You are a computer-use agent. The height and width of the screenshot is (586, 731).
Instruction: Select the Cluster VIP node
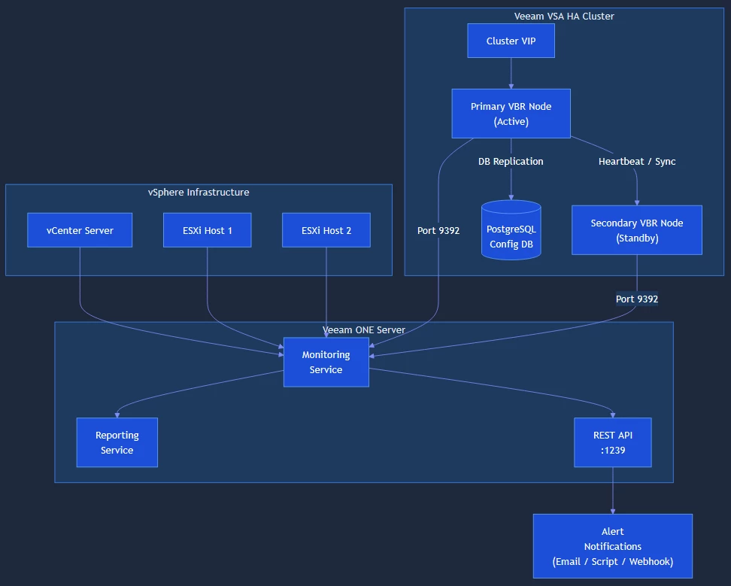coord(511,41)
